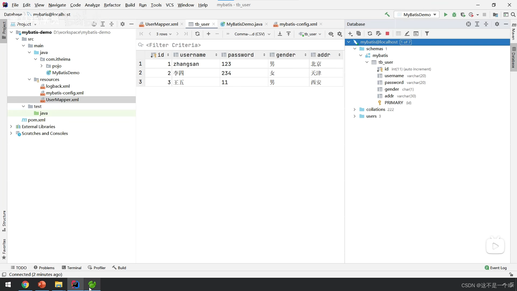This screenshot has height=291, width=517.
Task: Click the tb_user node in Database panel
Action: (385, 62)
